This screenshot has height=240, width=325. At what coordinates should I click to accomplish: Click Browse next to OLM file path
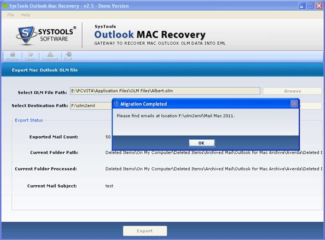click(292, 91)
